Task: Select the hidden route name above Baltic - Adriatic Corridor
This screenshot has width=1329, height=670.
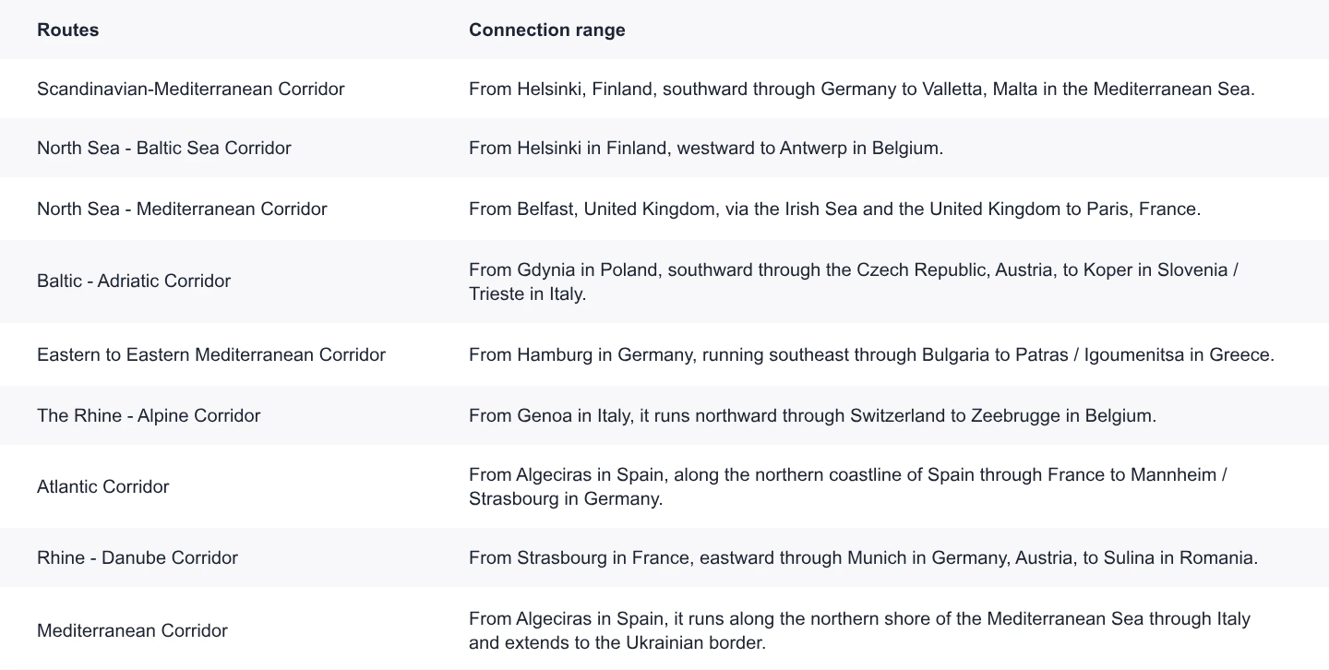Action: coord(184,210)
